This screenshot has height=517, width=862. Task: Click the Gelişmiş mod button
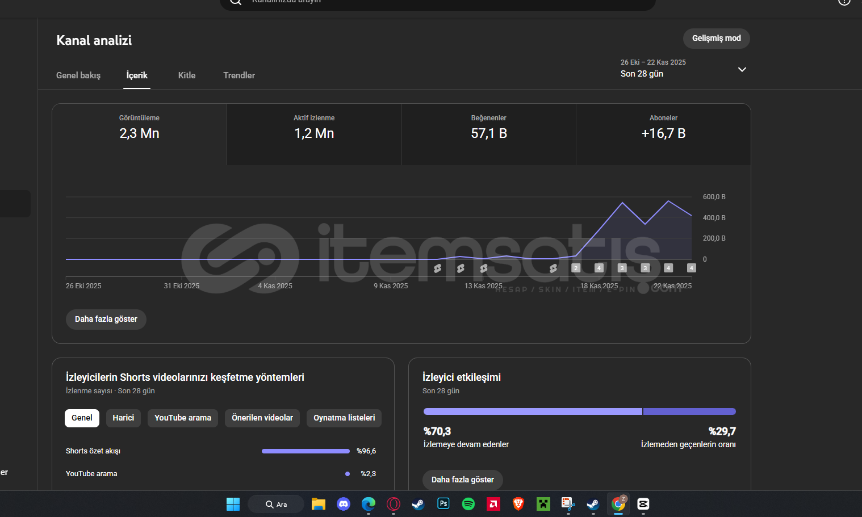716,39
